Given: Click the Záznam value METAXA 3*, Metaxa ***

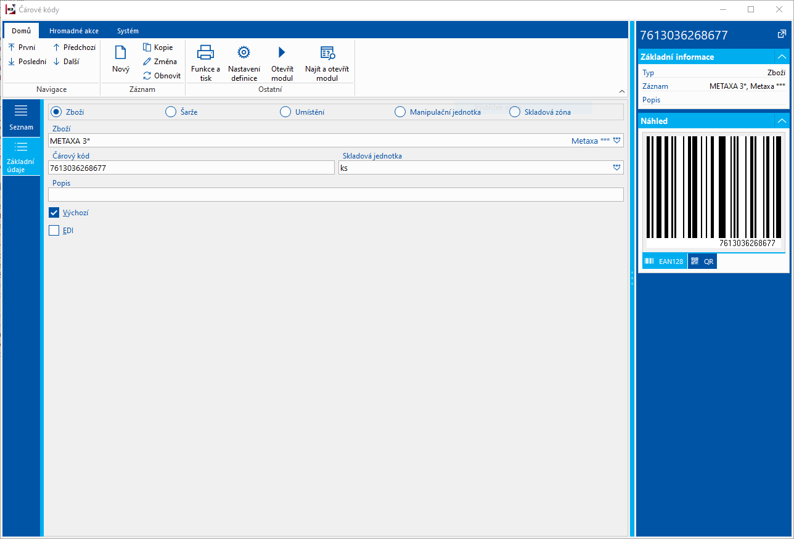Looking at the screenshot, I should tap(747, 86).
